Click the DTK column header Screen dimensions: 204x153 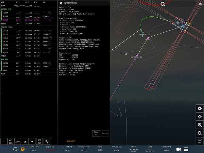18,2
